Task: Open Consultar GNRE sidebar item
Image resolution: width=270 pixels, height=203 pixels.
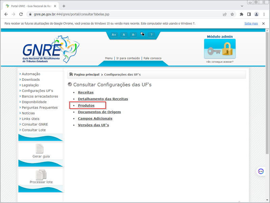Action: 35,124
